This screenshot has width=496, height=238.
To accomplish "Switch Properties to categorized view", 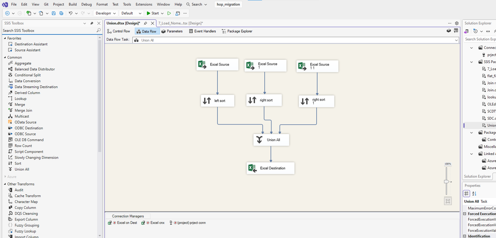I will pyautogui.click(x=467, y=193).
